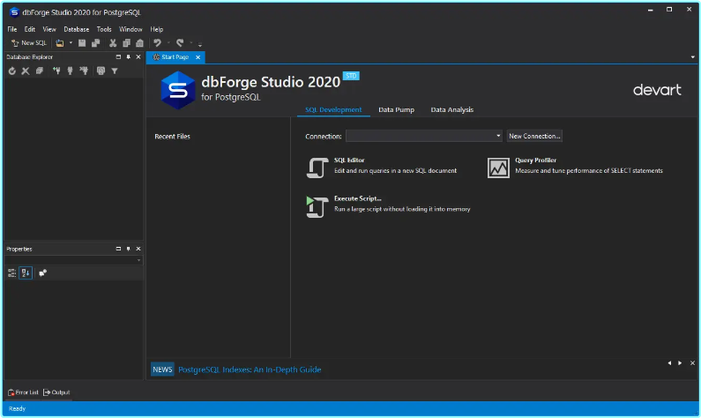
Task: Click Database Explorer window position button
Action: tap(118, 56)
